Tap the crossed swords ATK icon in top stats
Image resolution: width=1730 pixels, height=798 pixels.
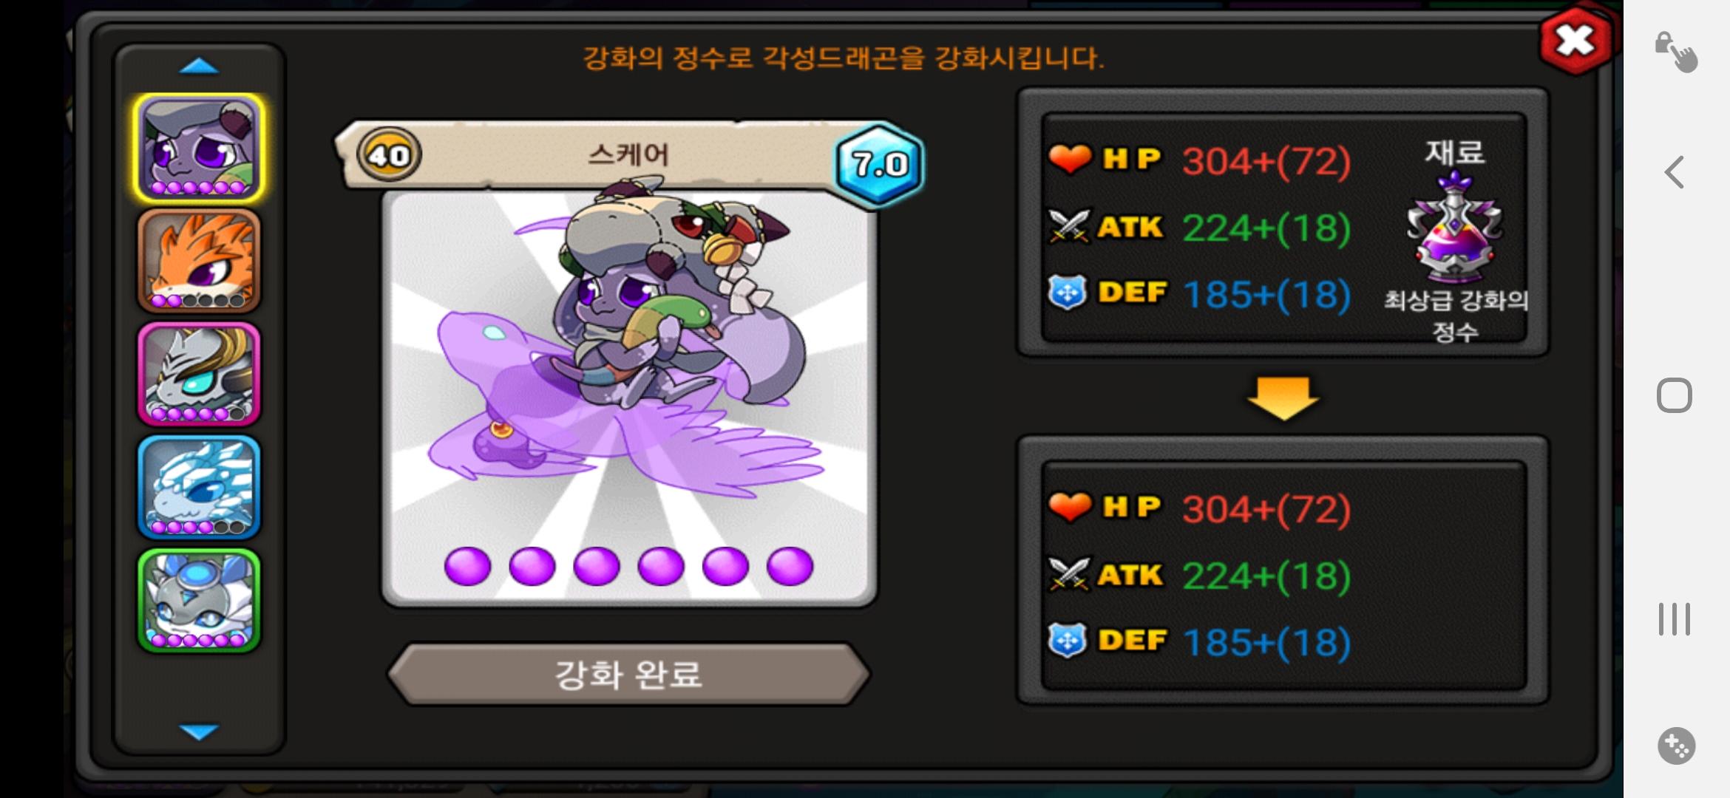coord(1069,226)
